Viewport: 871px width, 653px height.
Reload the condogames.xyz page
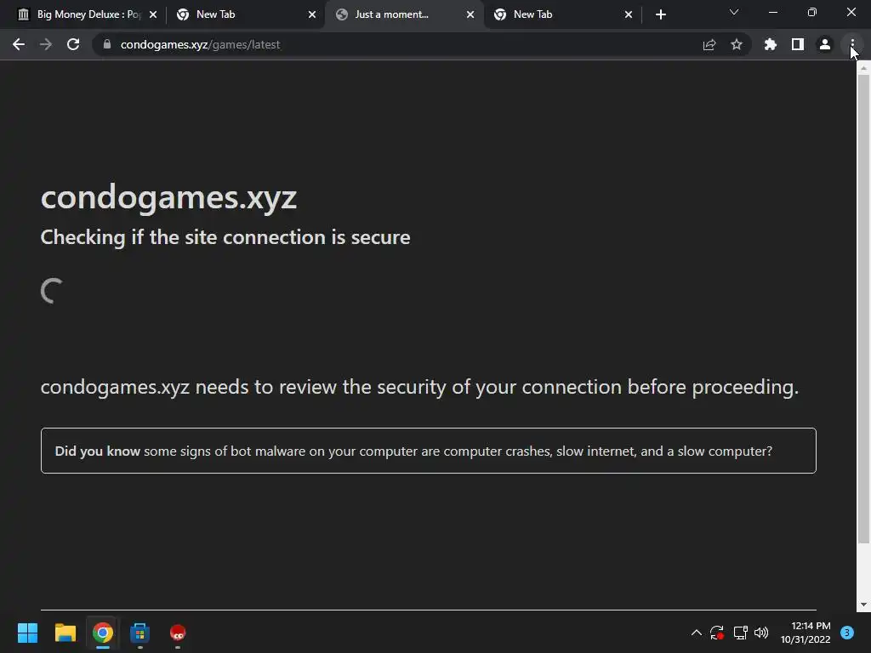click(x=73, y=44)
